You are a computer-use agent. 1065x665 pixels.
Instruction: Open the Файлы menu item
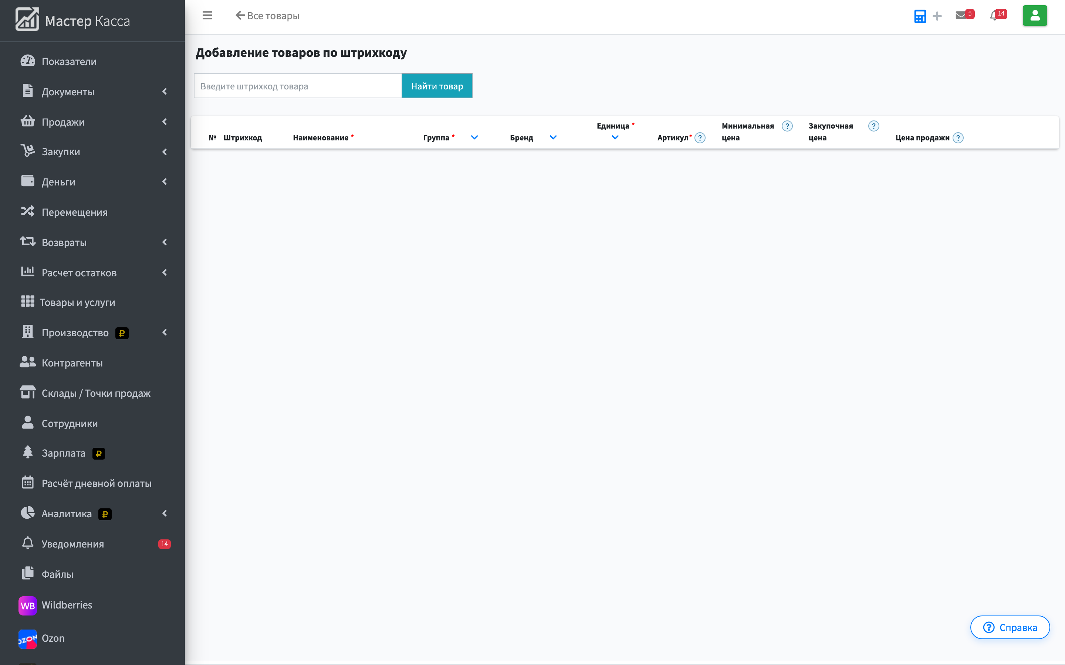point(92,574)
